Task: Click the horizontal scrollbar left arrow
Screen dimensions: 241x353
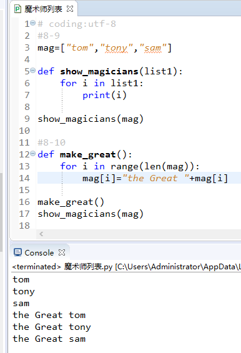Action: (x=41, y=234)
